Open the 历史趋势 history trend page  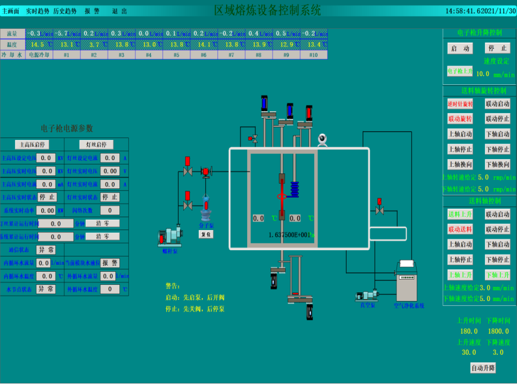(x=65, y=11)
